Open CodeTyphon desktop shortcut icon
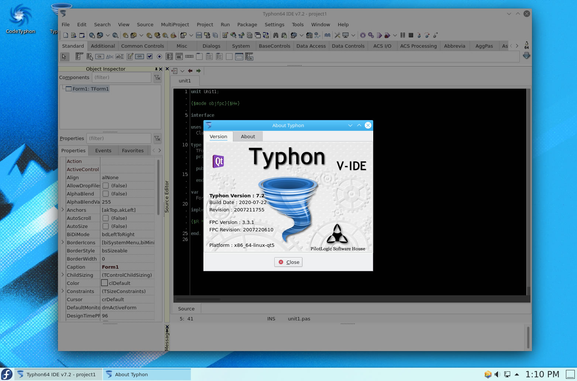577x381 pixels. tap(20, 18)
